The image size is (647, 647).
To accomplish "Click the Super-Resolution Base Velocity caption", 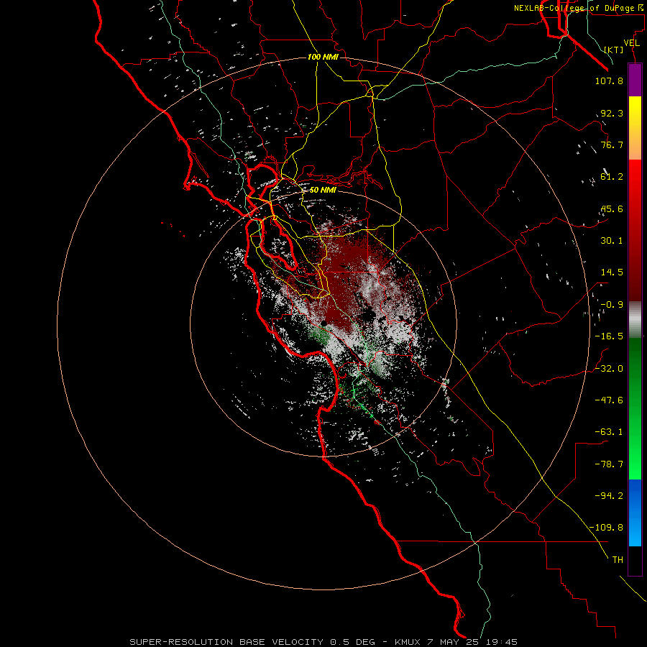I will pyautogui.click(x=323, y=642).
